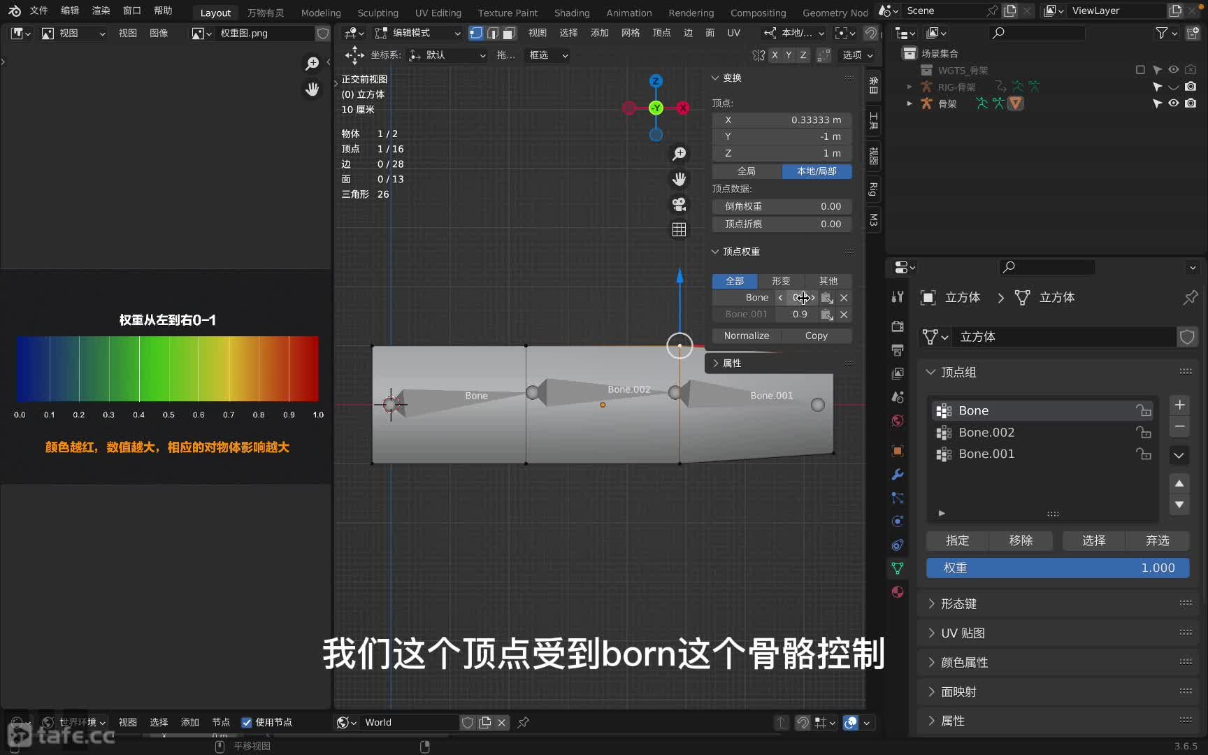Switch perspective/orthographic with the grid icon

point(679,229)
